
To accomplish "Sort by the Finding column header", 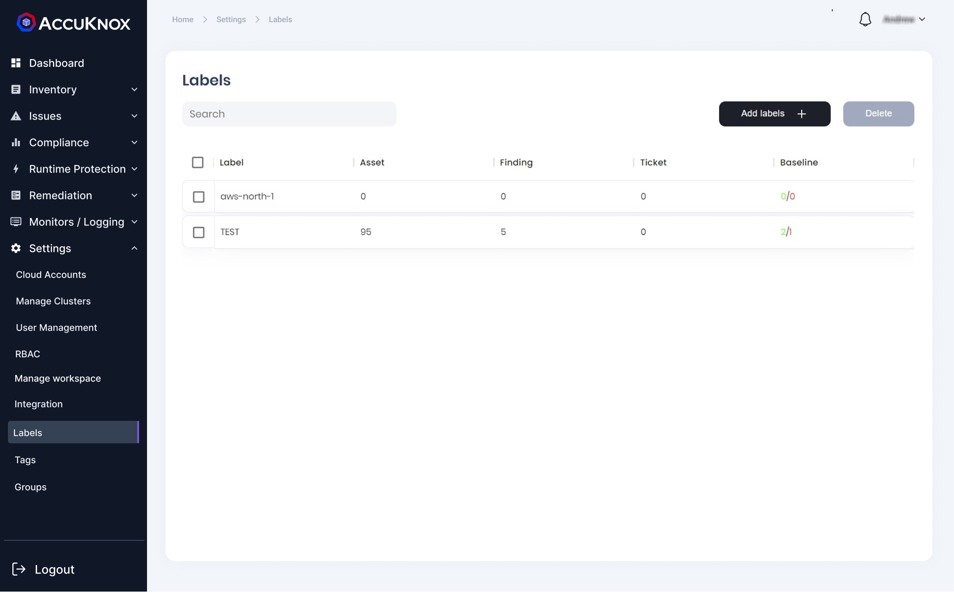I will (516, 162).
